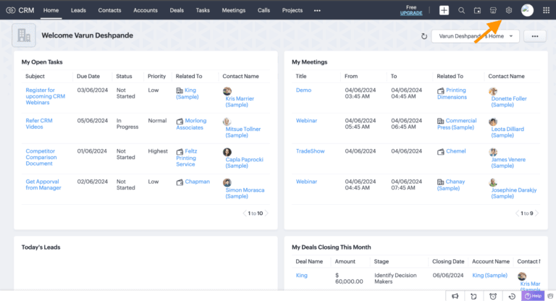Open the alarm clock reminders icon
The width and height of the screenshot is (556, 301).
(493, 296)
